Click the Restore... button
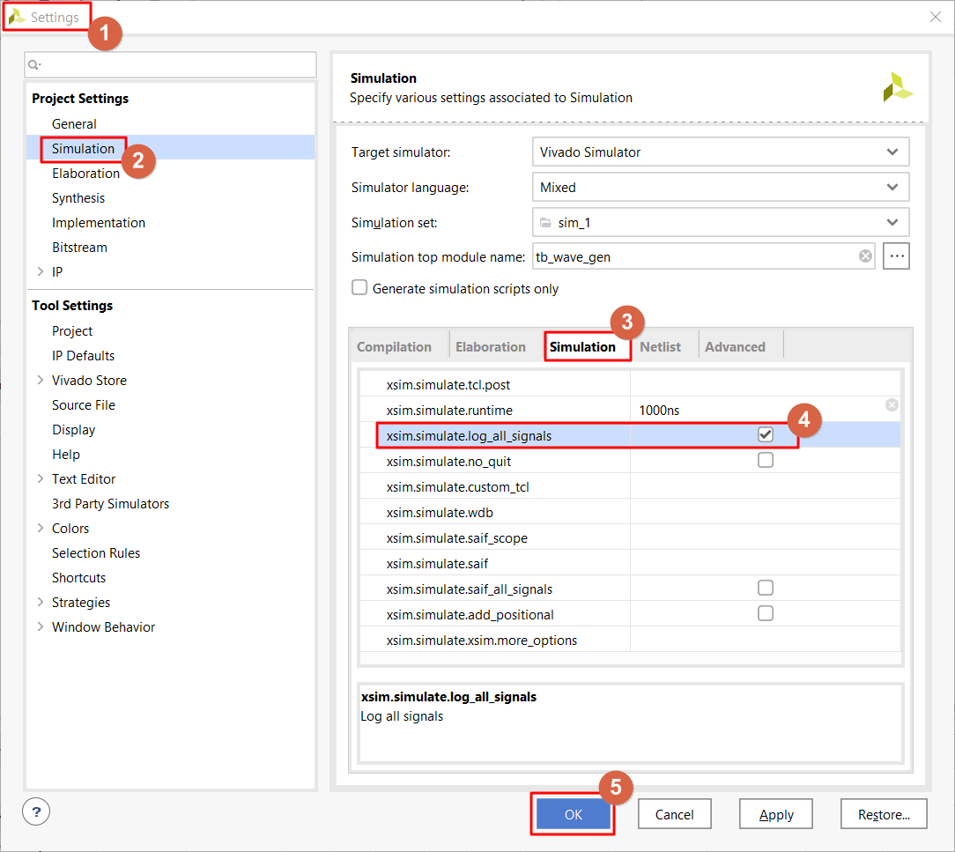Image resolution: width=955 pixels, height=852 pixels. pos(884,814)
